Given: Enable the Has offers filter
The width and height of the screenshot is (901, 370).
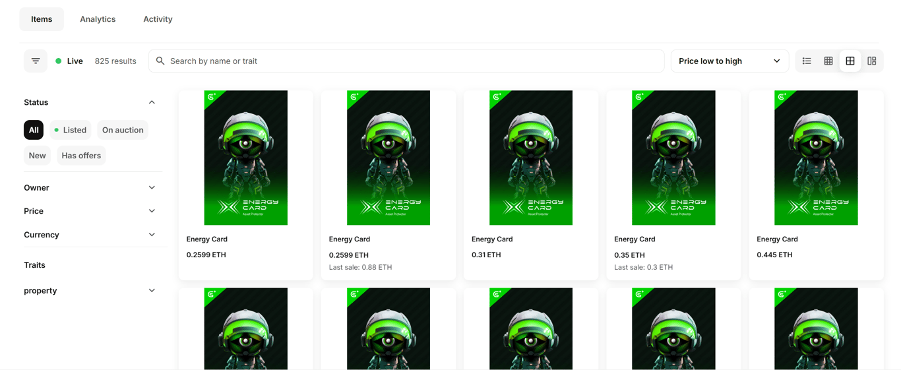Looking at the screenshot, I should pos(81,156).
